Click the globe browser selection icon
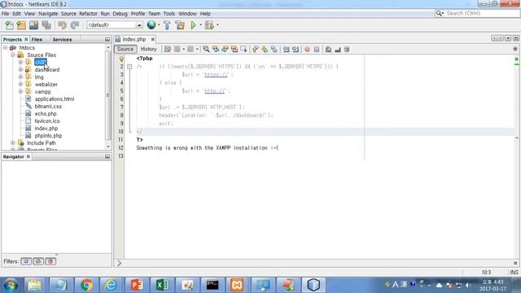This screenshot has width=521, height=293. tap(151, 25)
